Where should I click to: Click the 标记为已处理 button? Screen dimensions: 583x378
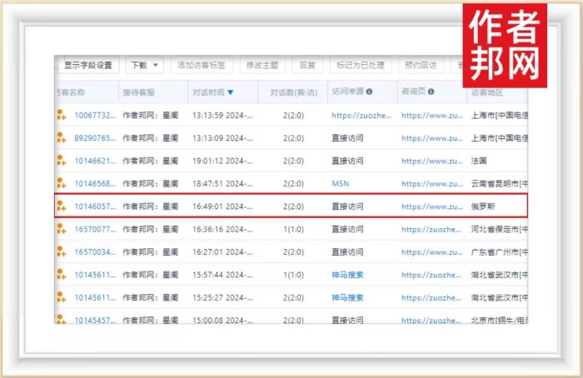pos(360,65)
